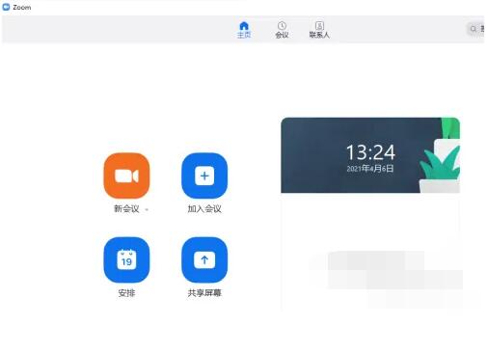Image resolution: width=488 pixels, height=353 pixels.
Task: Open the 安排 calendar icon
Action: (126, 259)
